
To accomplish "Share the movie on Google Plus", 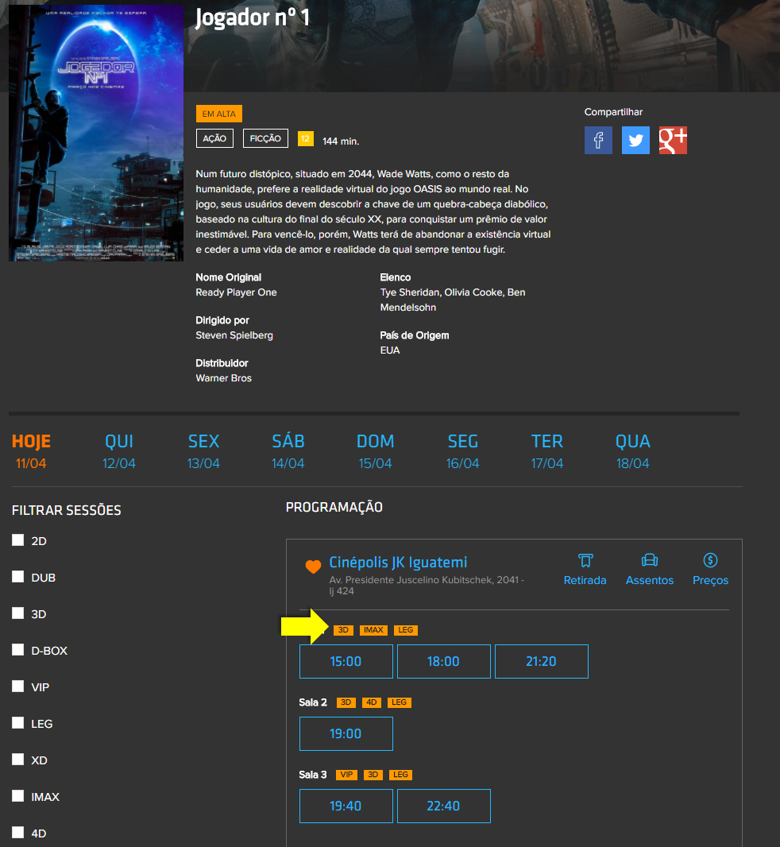I will click(673, 141).
